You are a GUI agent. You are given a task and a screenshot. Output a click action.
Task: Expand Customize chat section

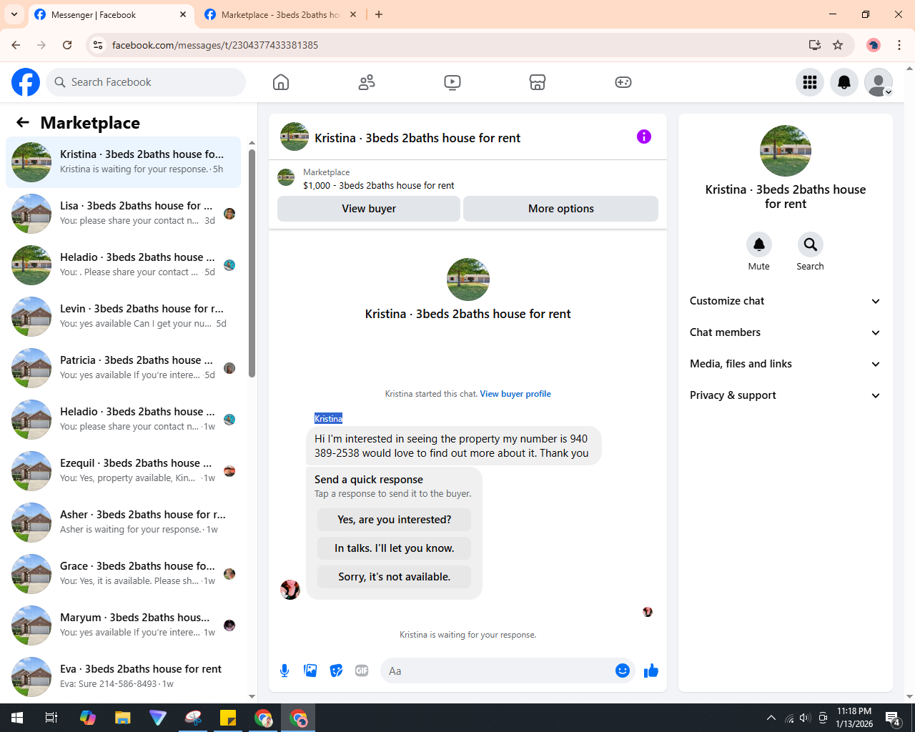tap(785, 301)
